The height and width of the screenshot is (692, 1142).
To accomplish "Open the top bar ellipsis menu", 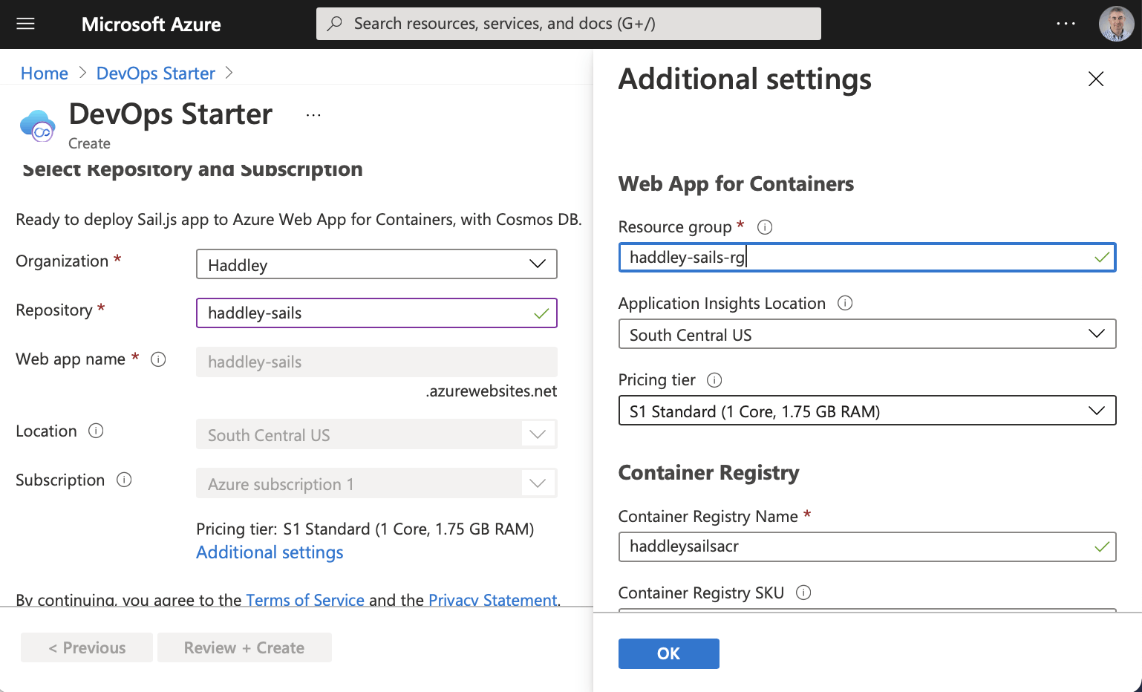I will point(1066,24).
